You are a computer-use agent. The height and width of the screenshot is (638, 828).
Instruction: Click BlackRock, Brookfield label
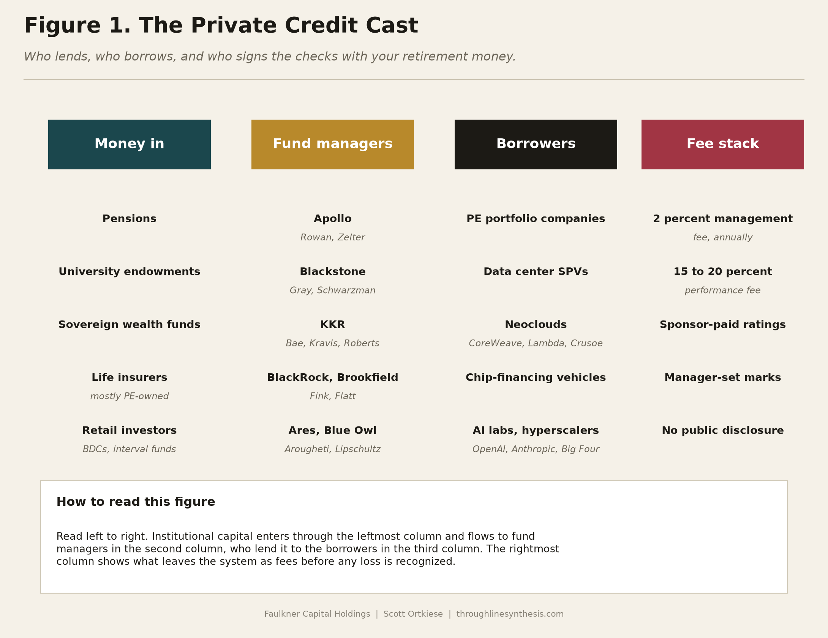tap(333, 377)
